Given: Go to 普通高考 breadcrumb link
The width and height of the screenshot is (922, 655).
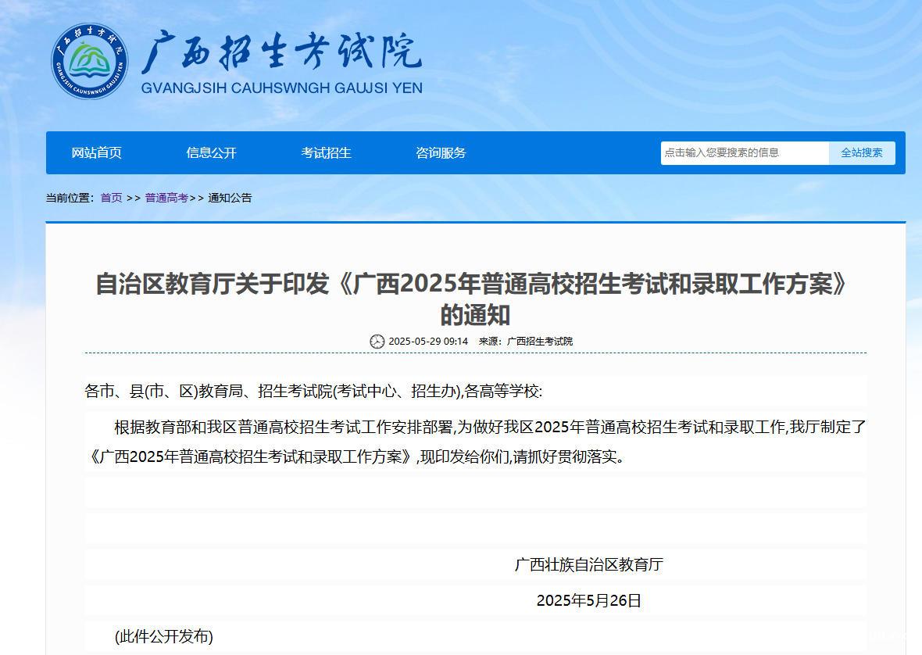Looking at the screenshot, I should tap(166, 199).
